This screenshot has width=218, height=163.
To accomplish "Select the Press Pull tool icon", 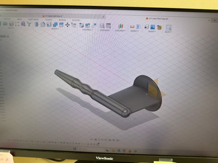I will point(37,24).
